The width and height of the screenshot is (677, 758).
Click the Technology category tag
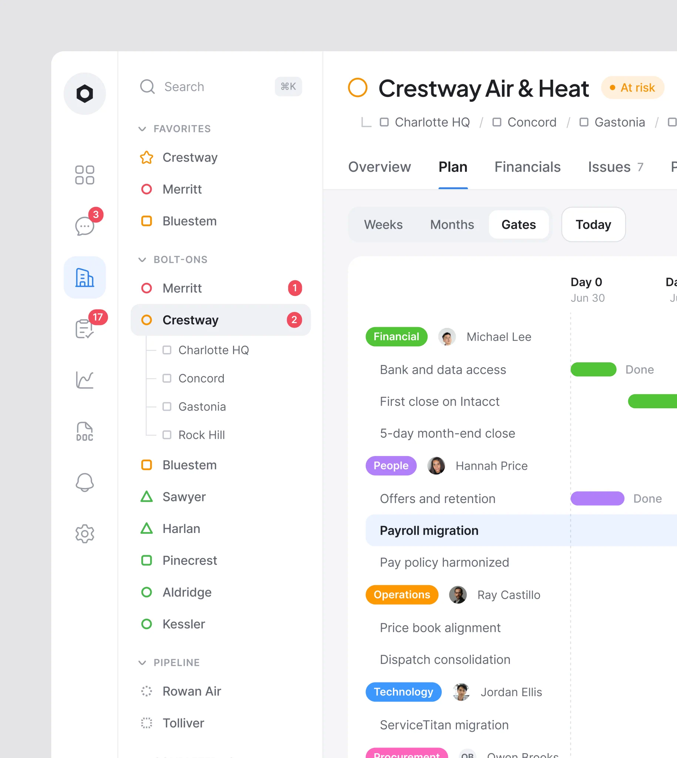(403, 692)
